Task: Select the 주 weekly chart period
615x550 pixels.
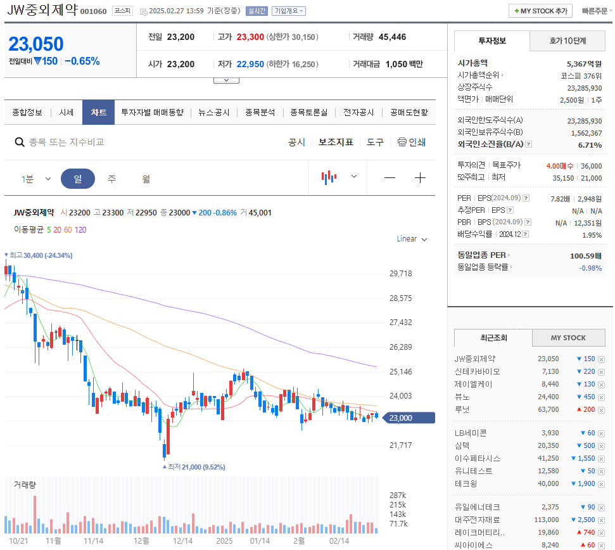Action: coord(111,179)
